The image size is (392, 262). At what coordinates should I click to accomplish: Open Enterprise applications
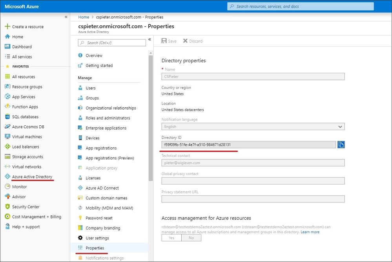point(106,128)
